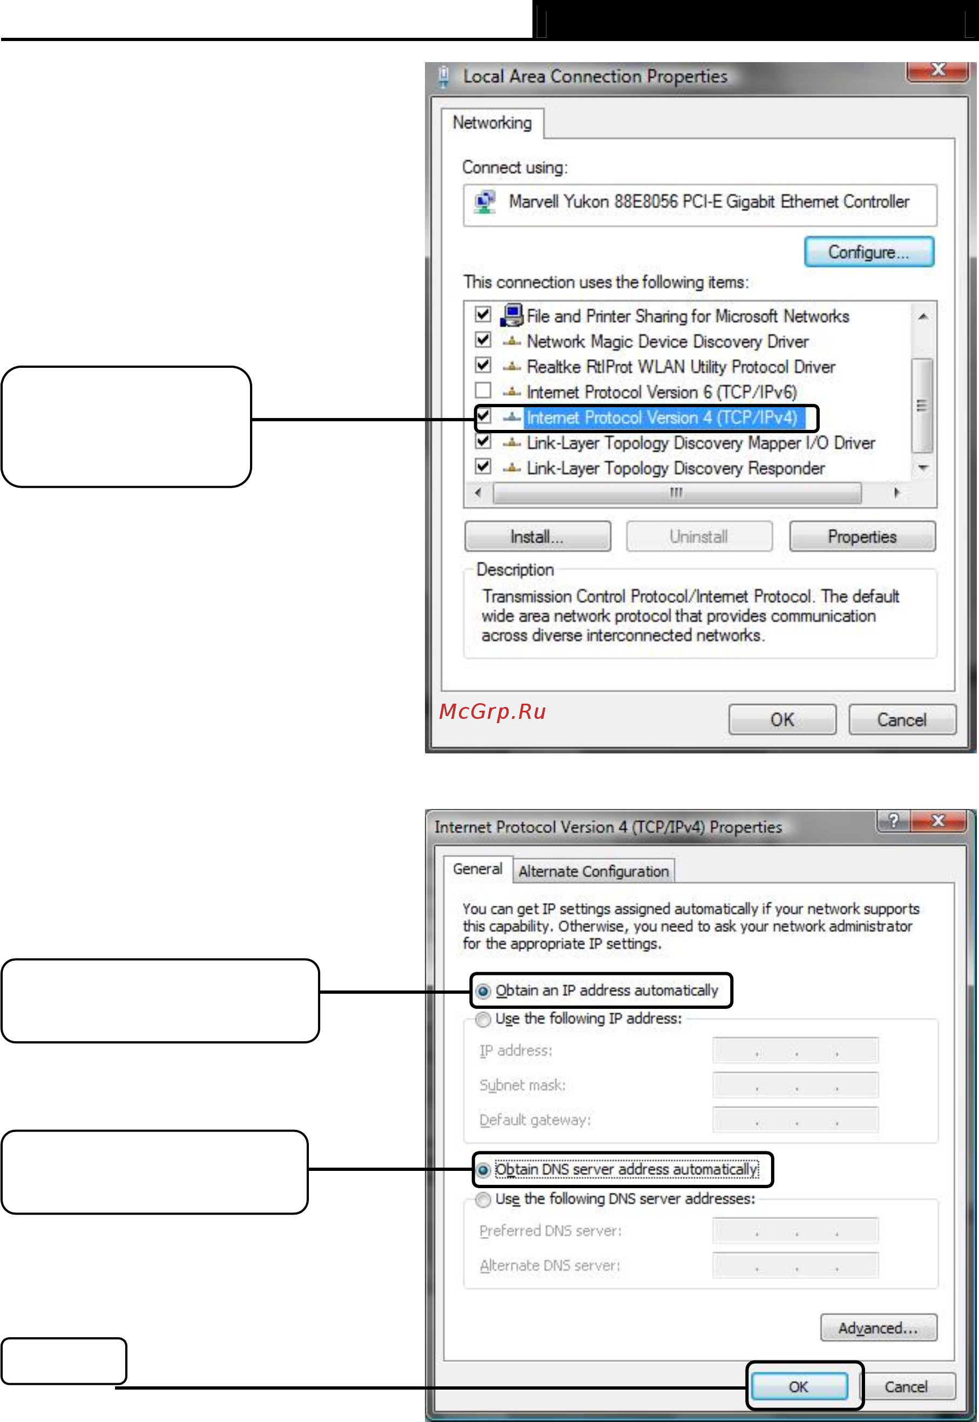Uncheck Link-Layer Topology Discovery Mapper I/O Driver
This screenshot has height=1422, width=979.
tap(483, 442)
